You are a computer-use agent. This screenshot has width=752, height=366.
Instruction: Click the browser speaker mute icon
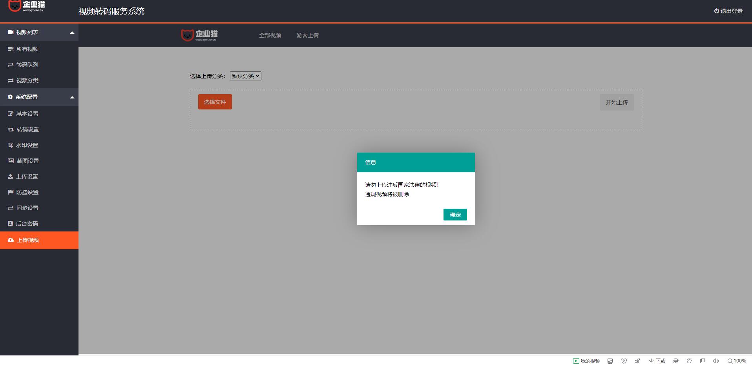pos(715,361)
